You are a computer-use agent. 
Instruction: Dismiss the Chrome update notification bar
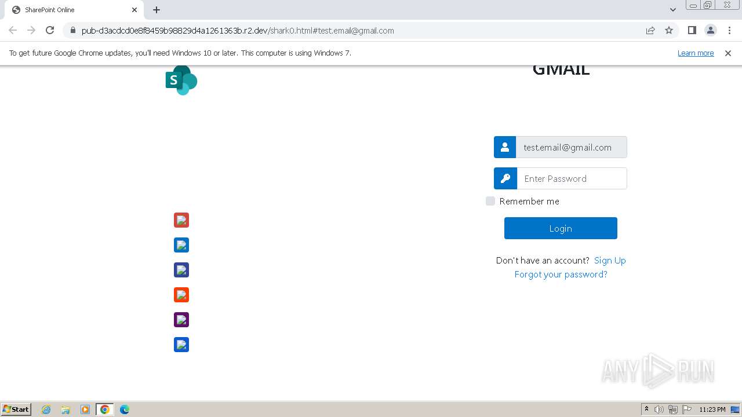pos(728,53)
